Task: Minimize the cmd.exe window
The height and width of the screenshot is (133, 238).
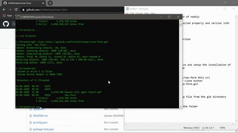Action: click(161, 17)
